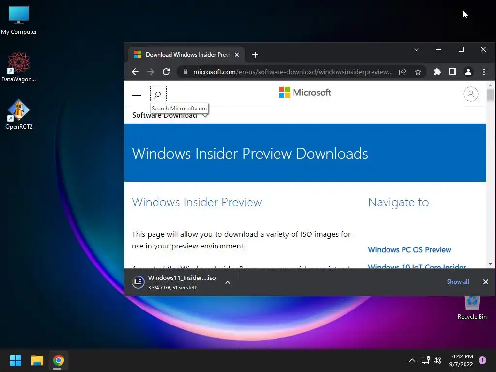Open the Windows PC OS Preview link
This screenshot has height=372, width=496.
pos(409,249)
